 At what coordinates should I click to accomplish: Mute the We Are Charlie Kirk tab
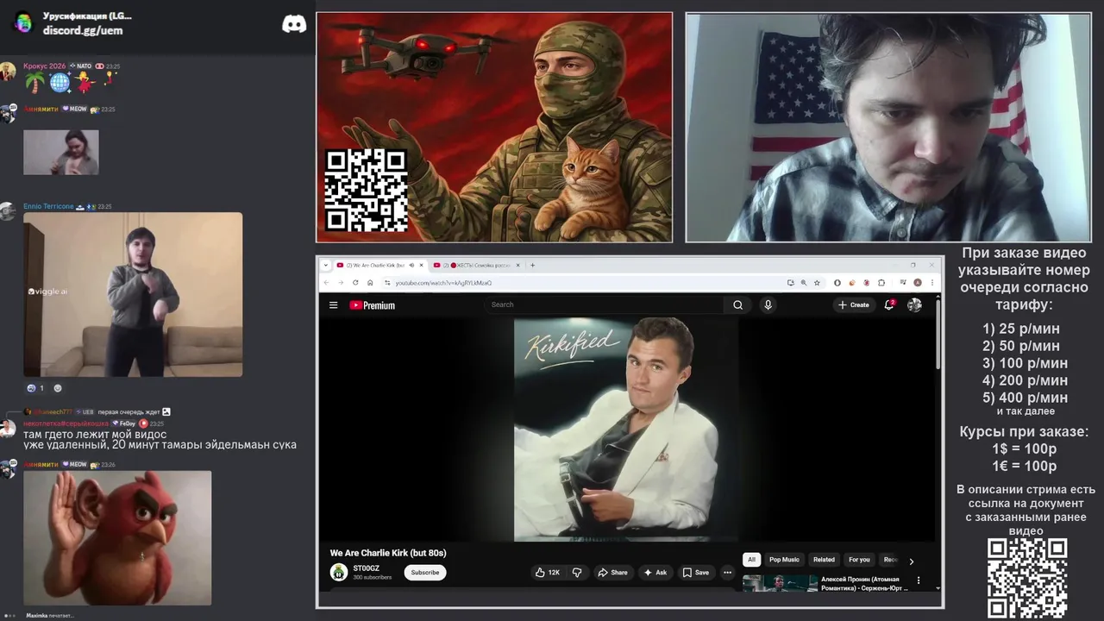coord(411,265)
